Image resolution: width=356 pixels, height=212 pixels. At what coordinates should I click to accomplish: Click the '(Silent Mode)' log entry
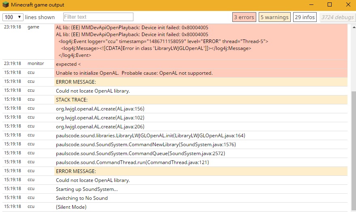[71, 207]
